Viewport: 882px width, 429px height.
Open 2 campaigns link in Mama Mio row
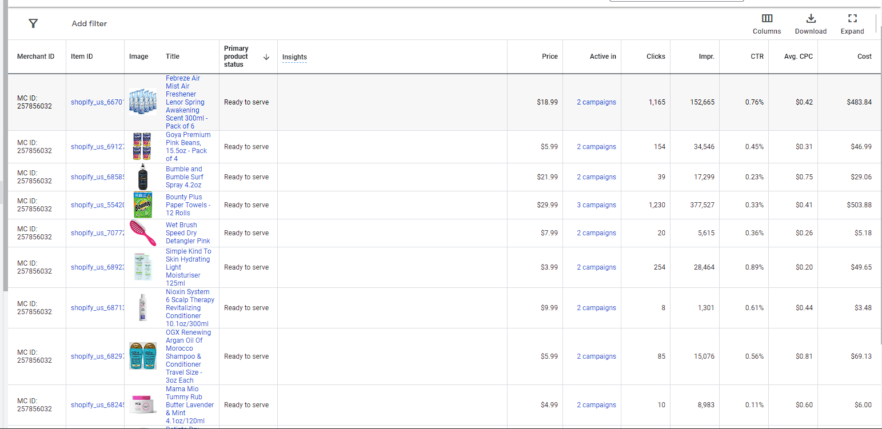click(596, 405)
